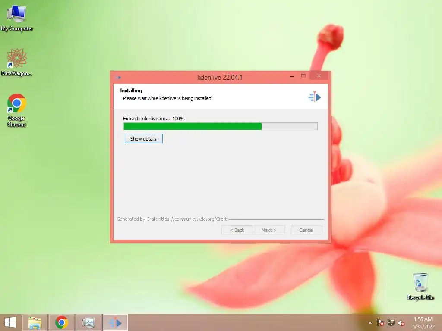The width and height of the screenshot is (442, 331).
Task: Close the kdenlive installer window
Action: click(319, 75)
